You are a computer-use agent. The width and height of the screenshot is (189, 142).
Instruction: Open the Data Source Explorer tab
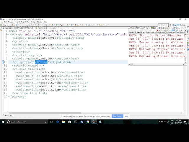tap(154, 28)
